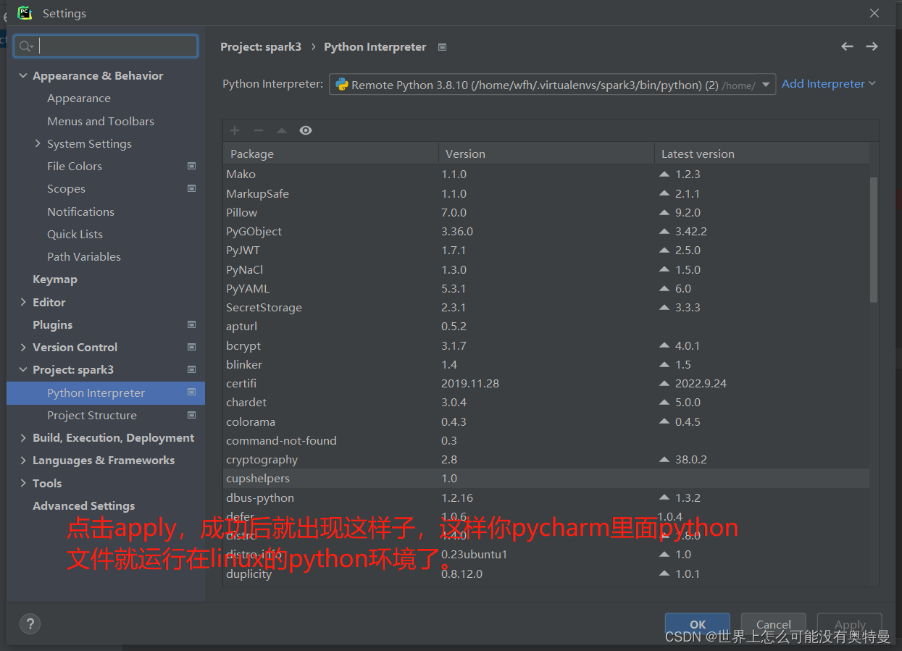
Task: Open Keymap settings
Action: coord(54,279)
